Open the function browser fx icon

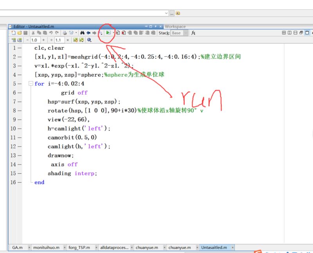pyautogui.click(x=193, y=33)
